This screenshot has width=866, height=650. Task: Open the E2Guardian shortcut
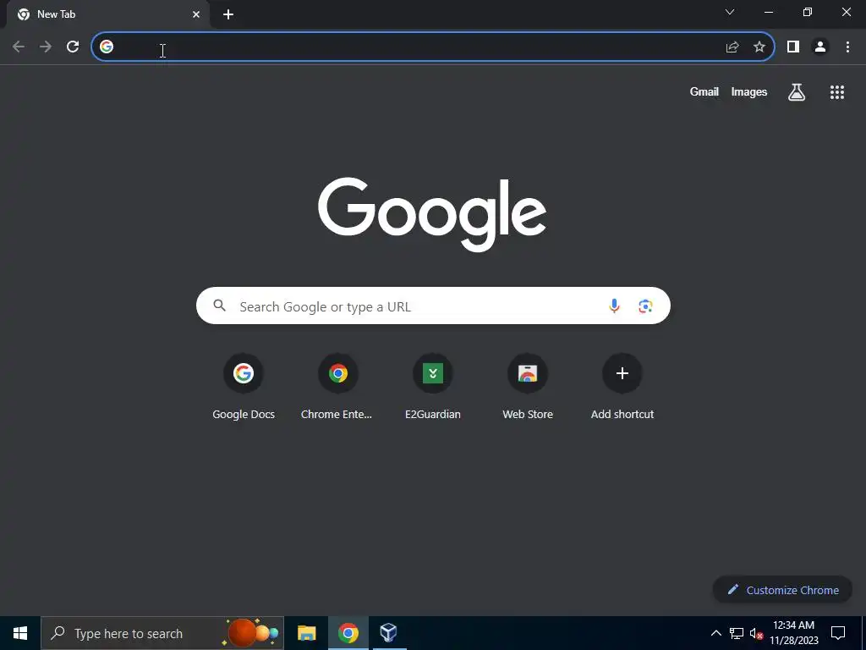433,387
